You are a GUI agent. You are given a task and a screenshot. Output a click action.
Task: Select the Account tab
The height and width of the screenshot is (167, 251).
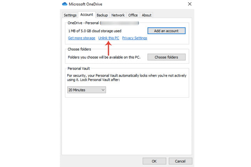pyautogui.click(x=86, y=15)
